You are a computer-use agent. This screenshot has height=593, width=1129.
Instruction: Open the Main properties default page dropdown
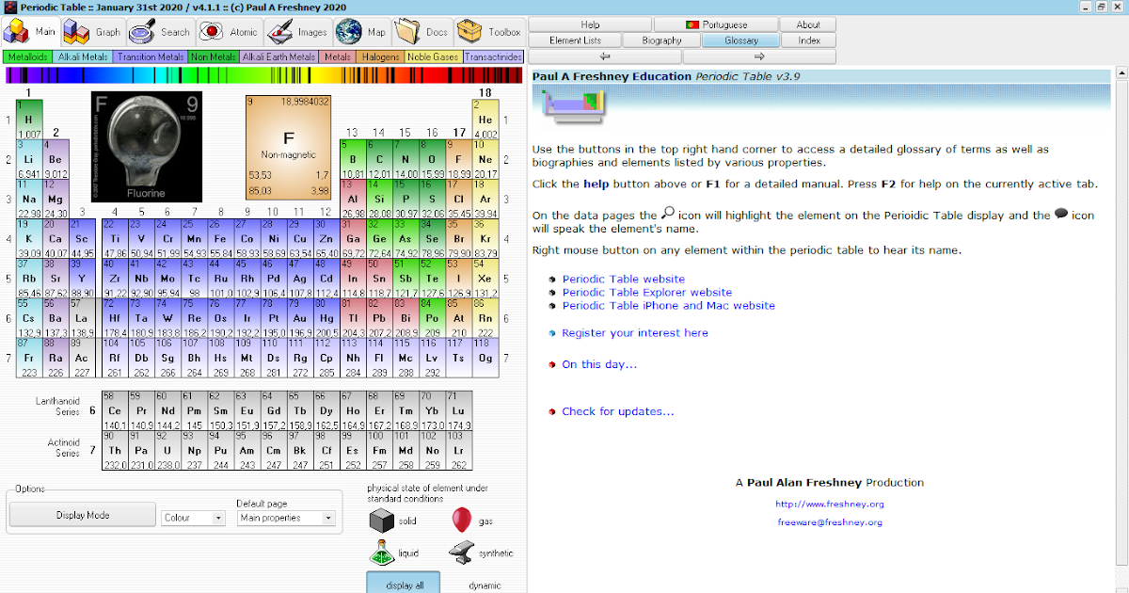click(x=287, y=518)
